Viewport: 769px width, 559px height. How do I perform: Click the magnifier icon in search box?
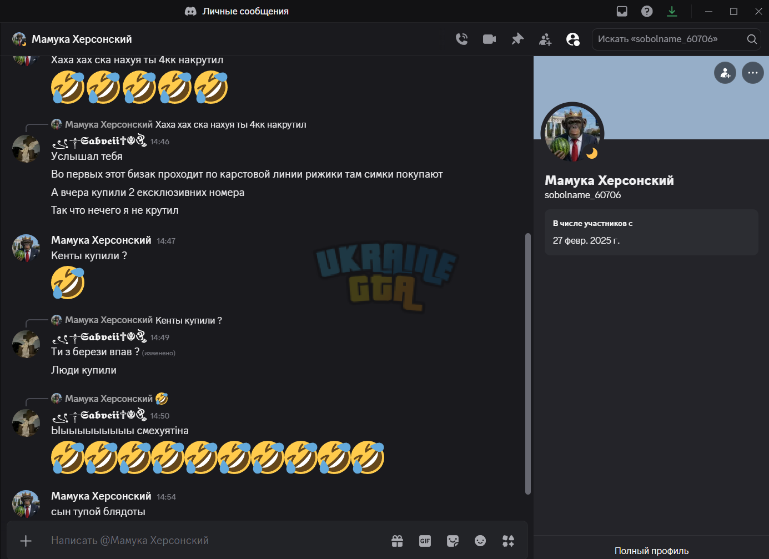(752, 39)
